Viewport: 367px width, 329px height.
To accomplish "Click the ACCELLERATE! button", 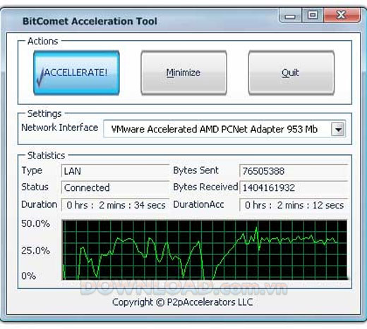I will 76,73.
